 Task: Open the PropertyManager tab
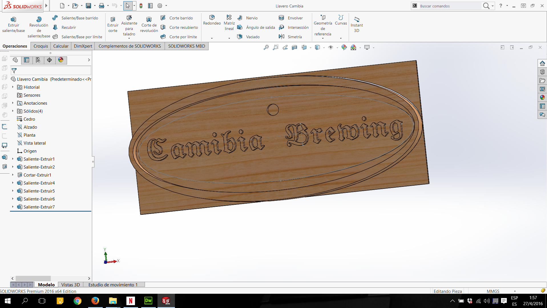tap(27, 60)
